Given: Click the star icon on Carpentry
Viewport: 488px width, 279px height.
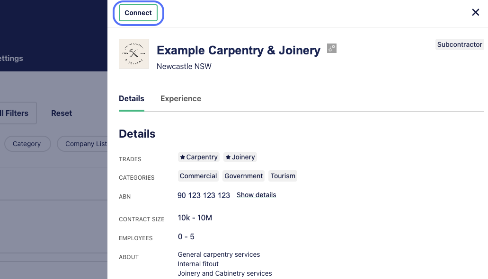Looking at the screenshot, I should tap(183, 157).
